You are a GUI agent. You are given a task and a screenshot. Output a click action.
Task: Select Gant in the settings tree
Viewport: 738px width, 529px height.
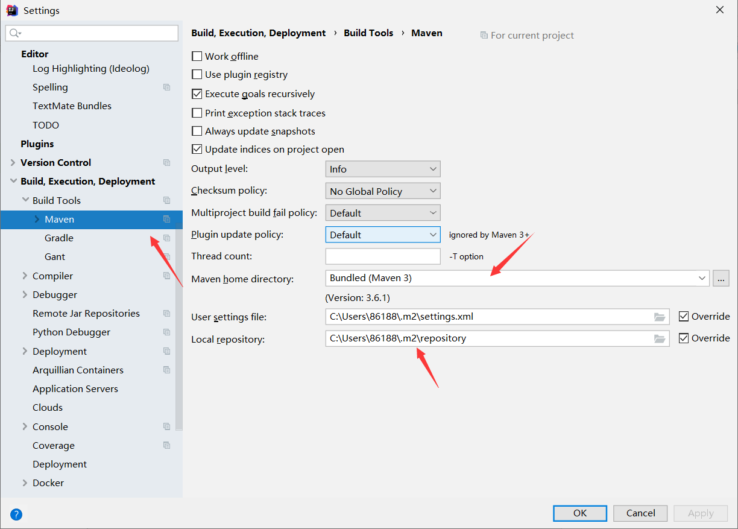click(55, 257)
